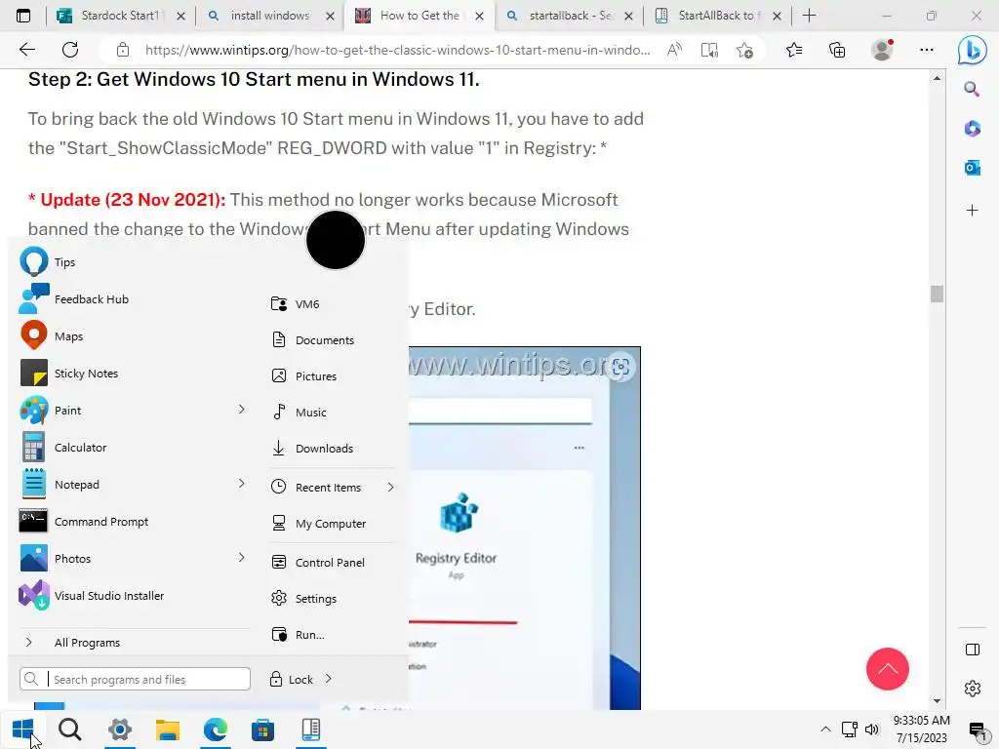Refresh the wintips page

[x=70, y=50]
